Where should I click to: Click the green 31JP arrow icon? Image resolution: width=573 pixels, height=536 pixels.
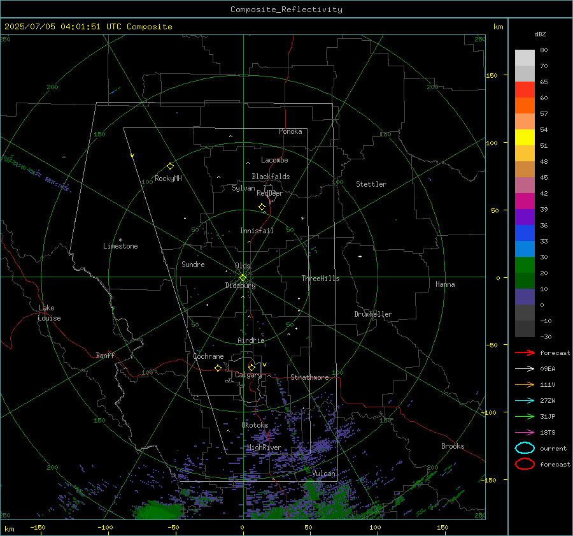point(525,416)
